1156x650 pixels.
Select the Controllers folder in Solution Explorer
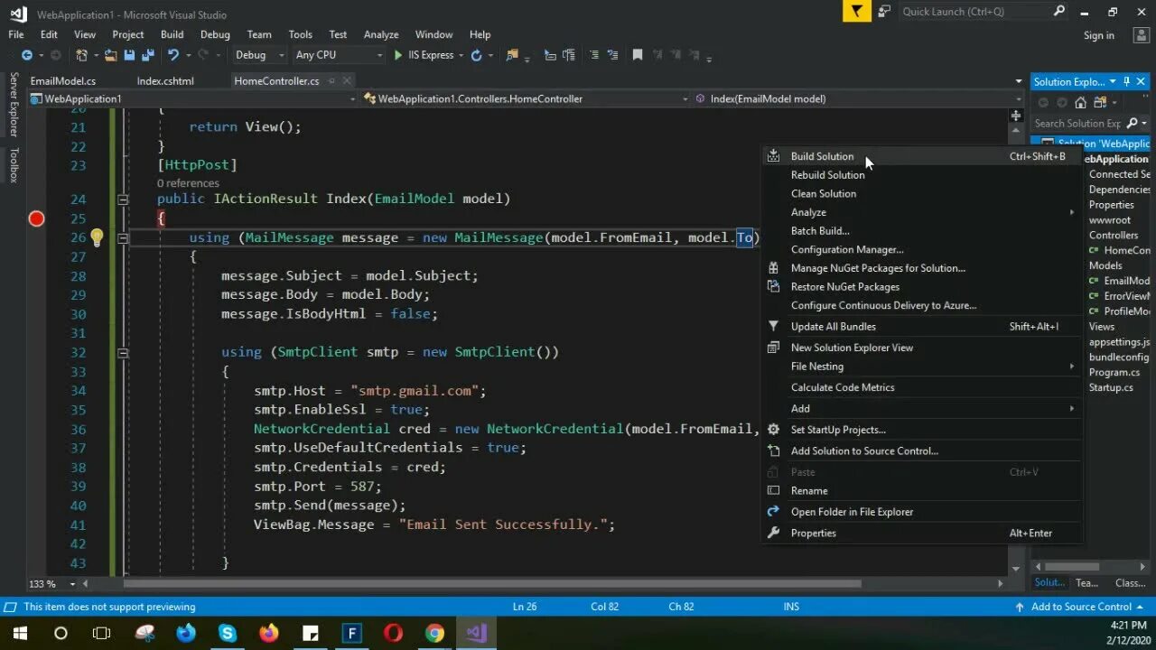coord(1114,235)
